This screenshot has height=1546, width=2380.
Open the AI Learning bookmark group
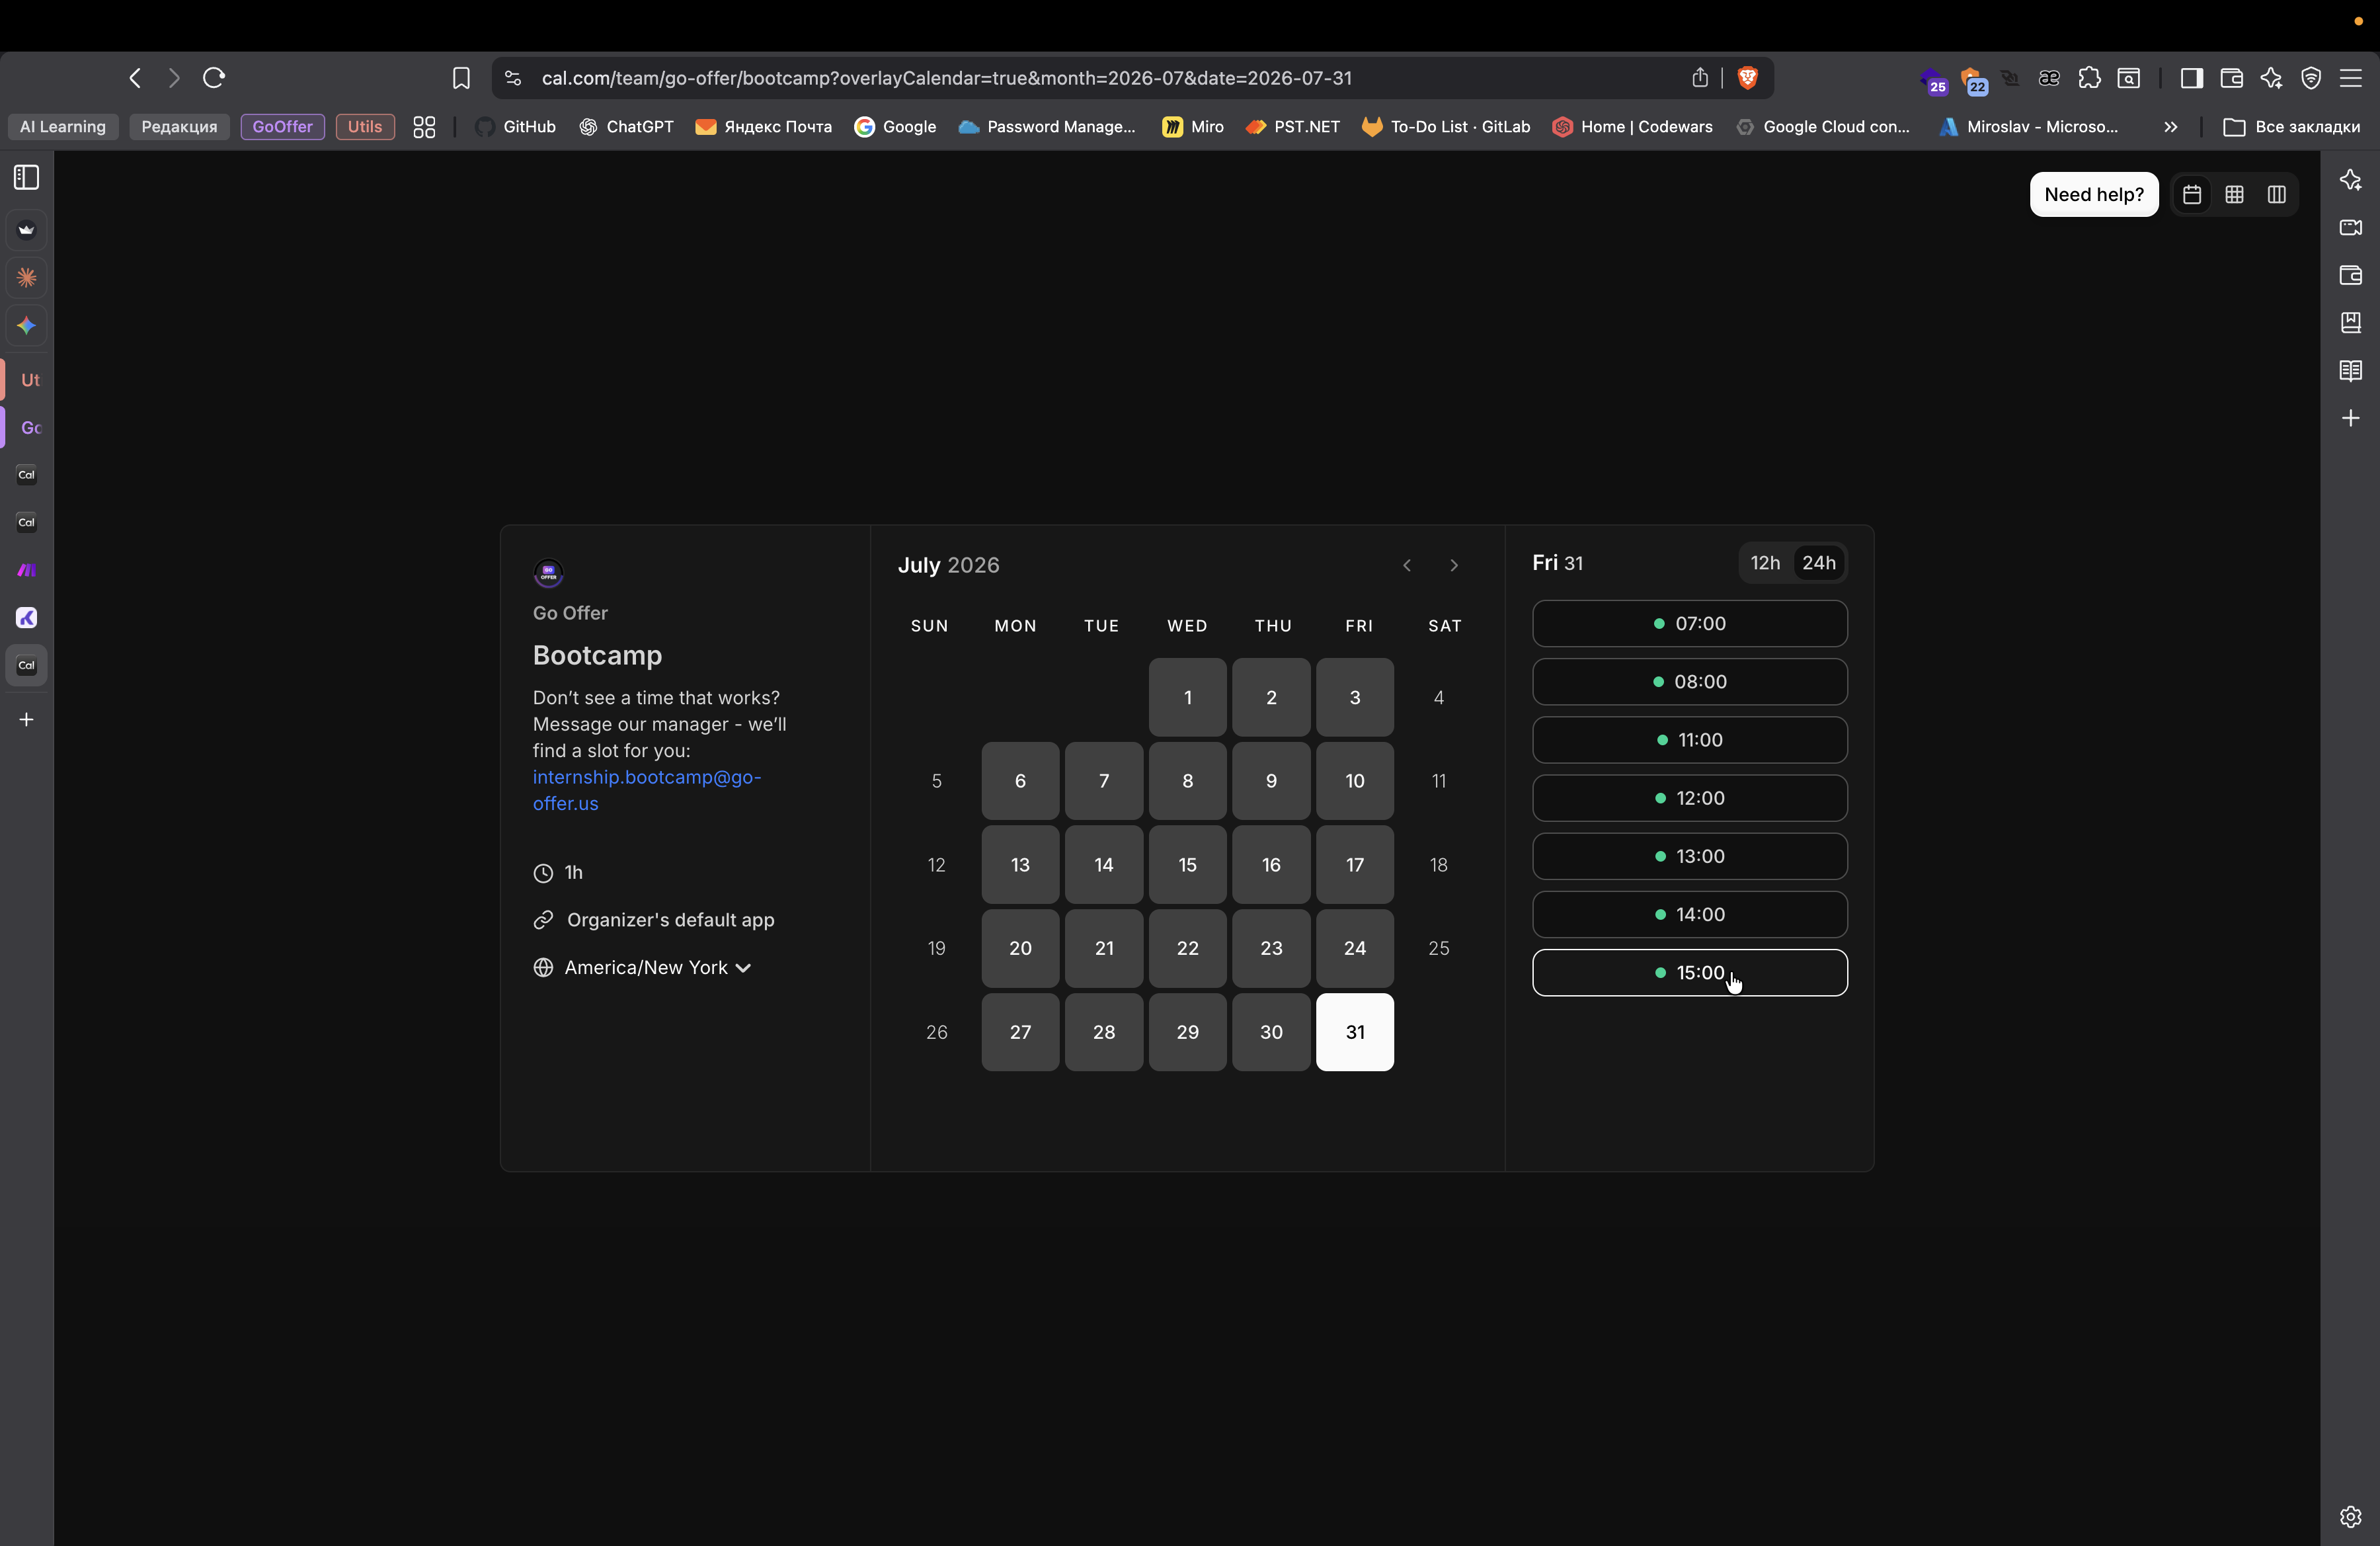(63, 127)
